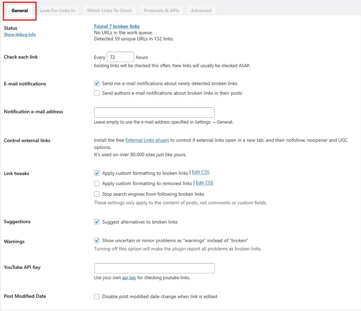Toggle Suggest alternatives to broken links
Viewport: 361px width, 311px height.
coord(97,222)
